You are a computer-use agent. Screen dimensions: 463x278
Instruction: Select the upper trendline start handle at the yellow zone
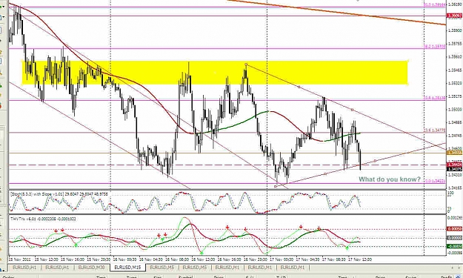click(246, 64)
